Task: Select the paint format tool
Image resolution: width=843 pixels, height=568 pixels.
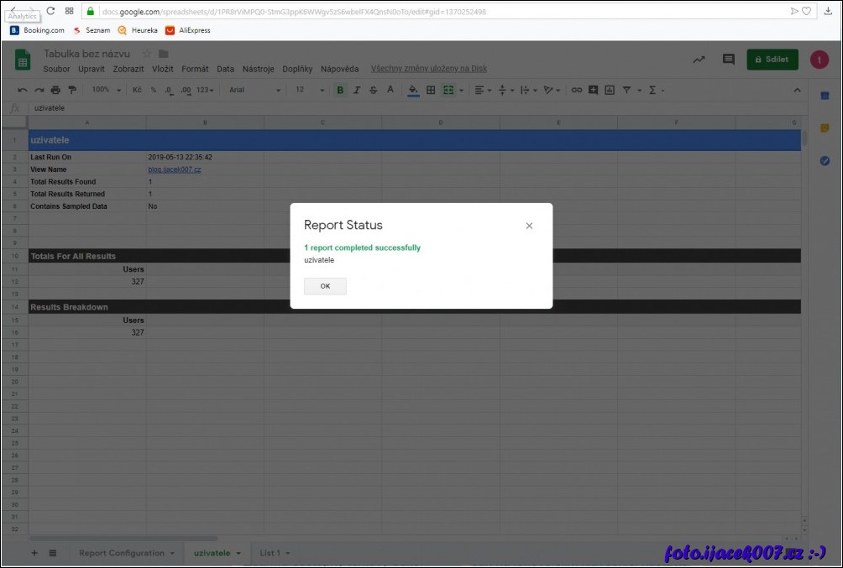Action: coord(71,90)
